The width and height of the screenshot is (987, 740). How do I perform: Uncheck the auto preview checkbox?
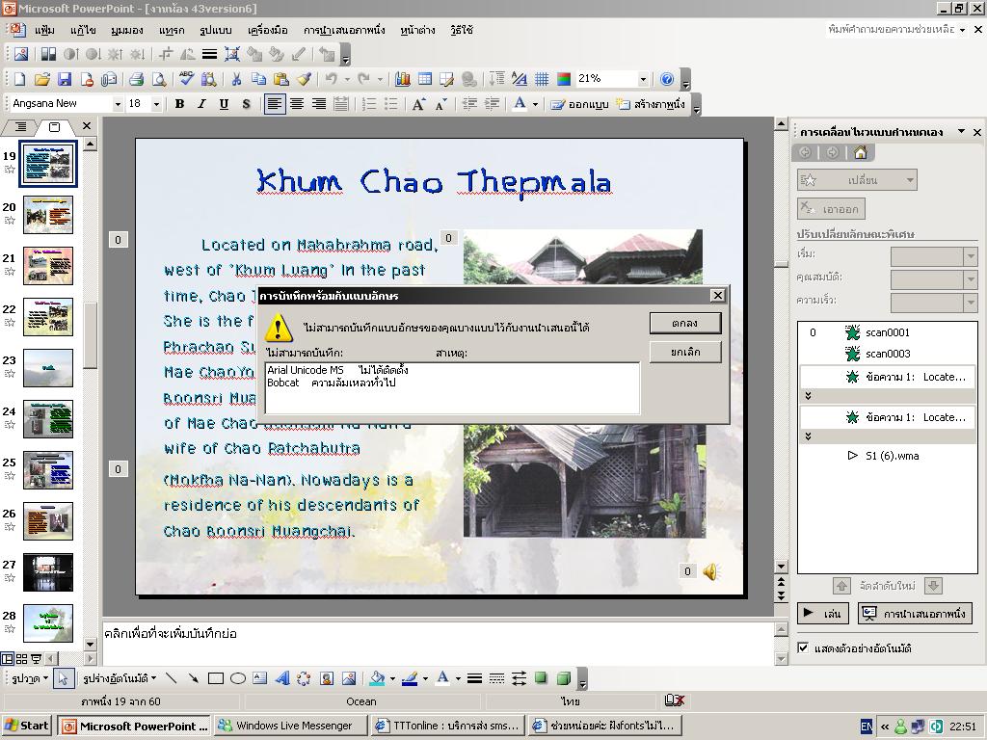[803, 647]
